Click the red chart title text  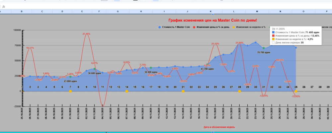coord(212,20)
